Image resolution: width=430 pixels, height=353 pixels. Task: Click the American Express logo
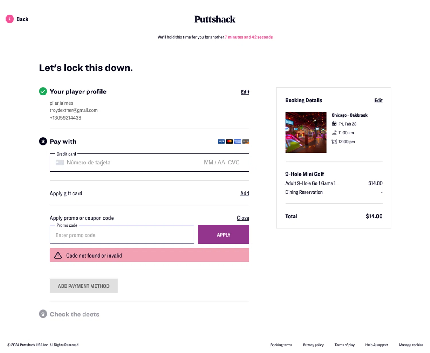tap(237, 141)
